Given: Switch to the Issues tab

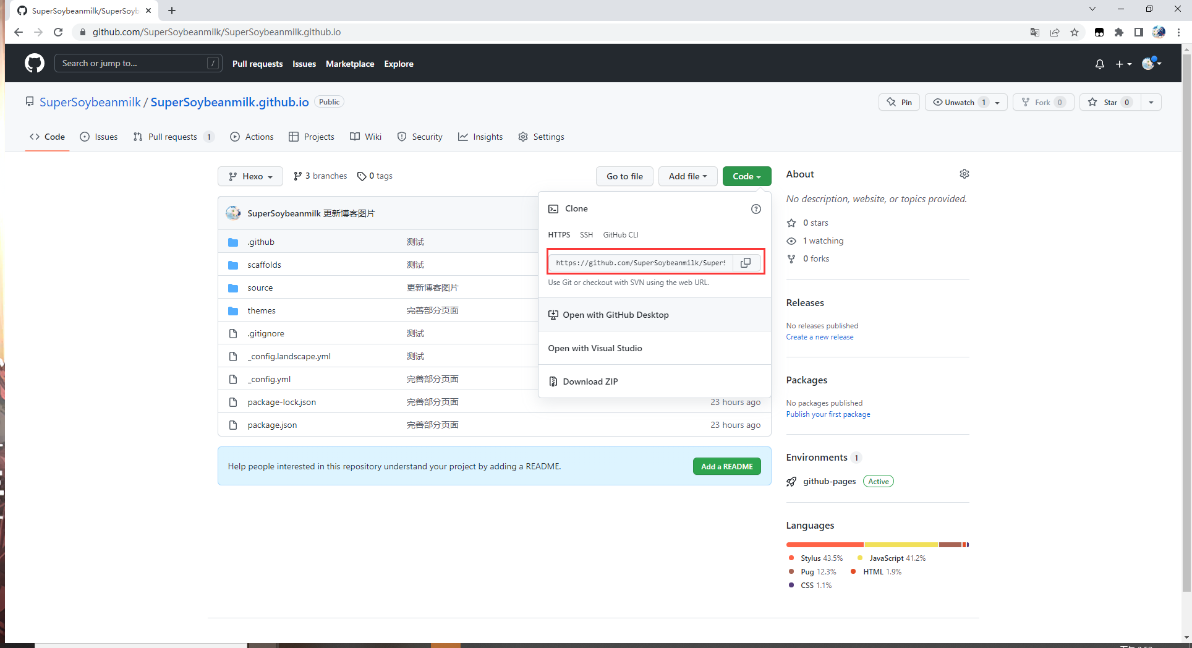Looking at the screenshot, I should 99,137.
